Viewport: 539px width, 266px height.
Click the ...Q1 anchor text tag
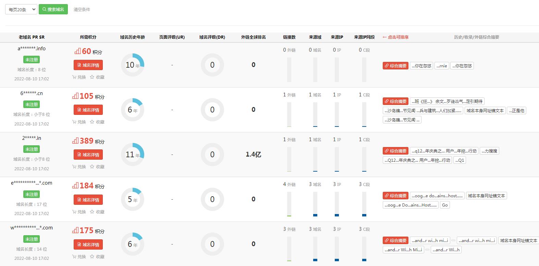(460, 160)
